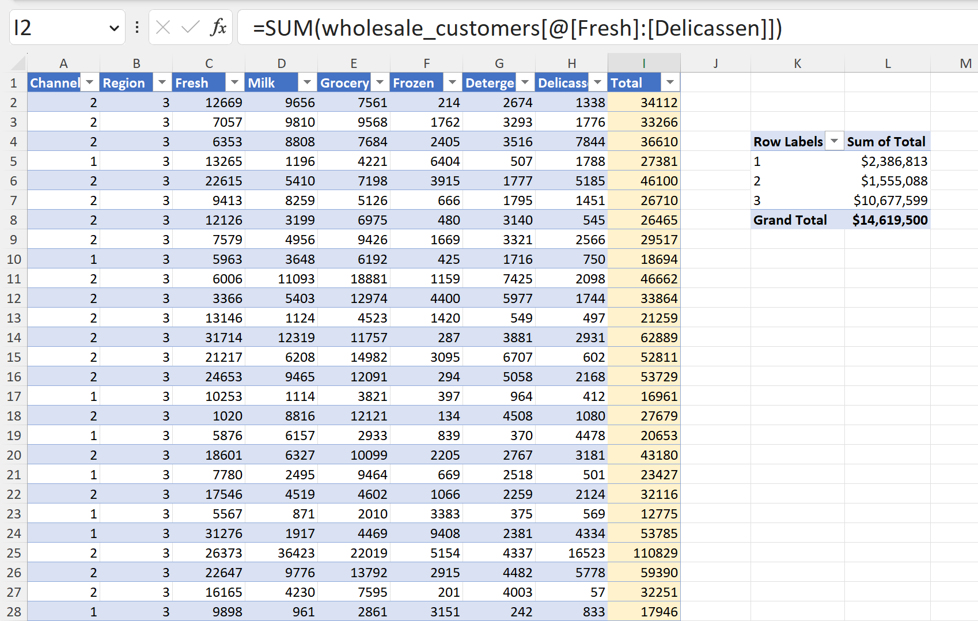Image resolution: width=978 pixels, height=621 pixels.
Task: Click the Select All corner triangle
Action: (x=19, y=63)
